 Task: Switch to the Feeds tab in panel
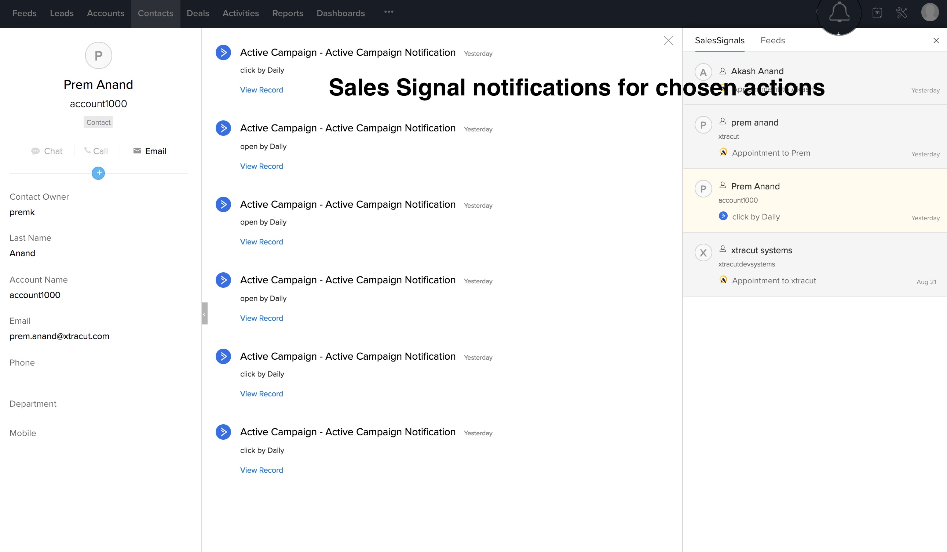coord(772,41)
